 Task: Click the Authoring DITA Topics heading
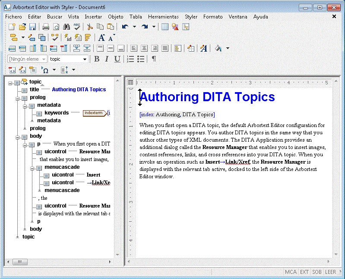pyautogui.click(x=207, y=97)
